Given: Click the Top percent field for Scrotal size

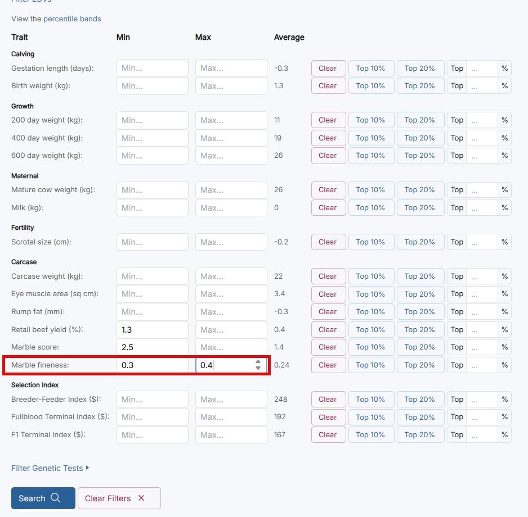Looking at the screenshot, I should pos(482,242).
